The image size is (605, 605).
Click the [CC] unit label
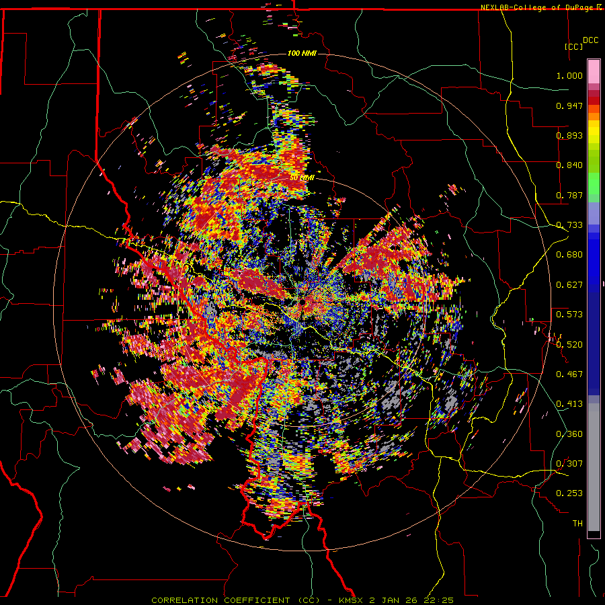[573, 46]
